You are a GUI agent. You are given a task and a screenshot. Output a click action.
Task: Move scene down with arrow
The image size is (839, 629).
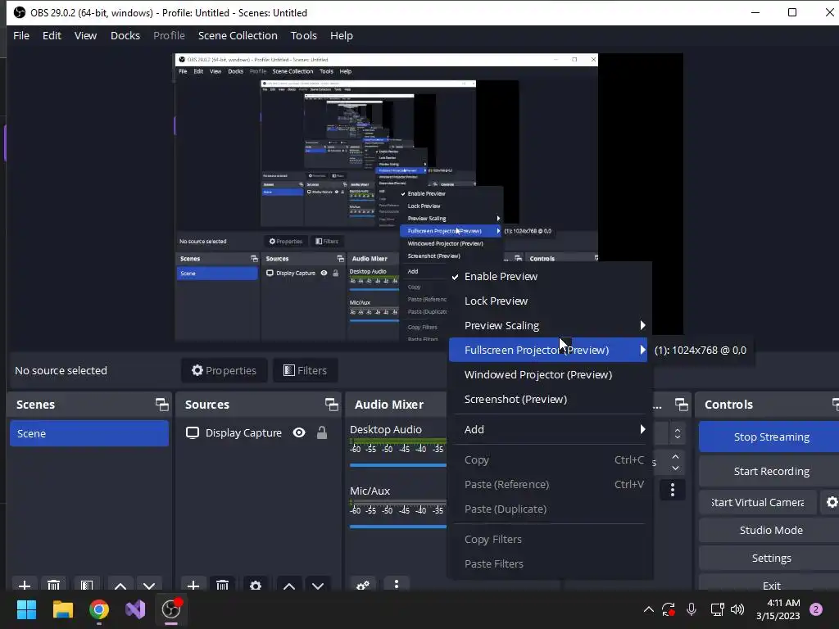[x=149, y=585]
